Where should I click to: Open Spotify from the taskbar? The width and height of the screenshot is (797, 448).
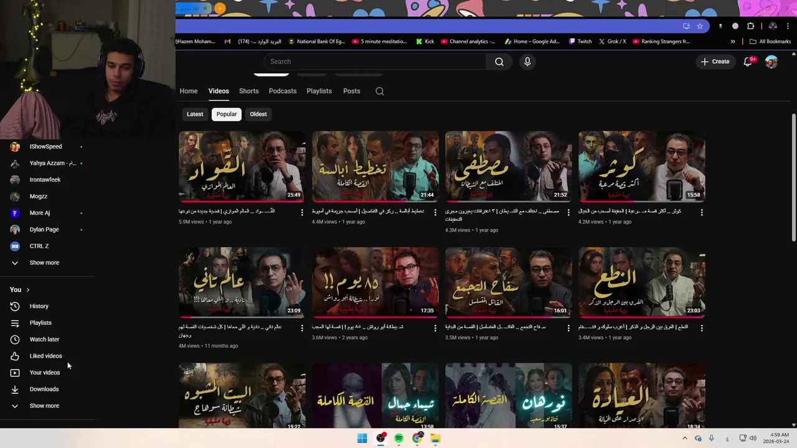tap(398, 438)
